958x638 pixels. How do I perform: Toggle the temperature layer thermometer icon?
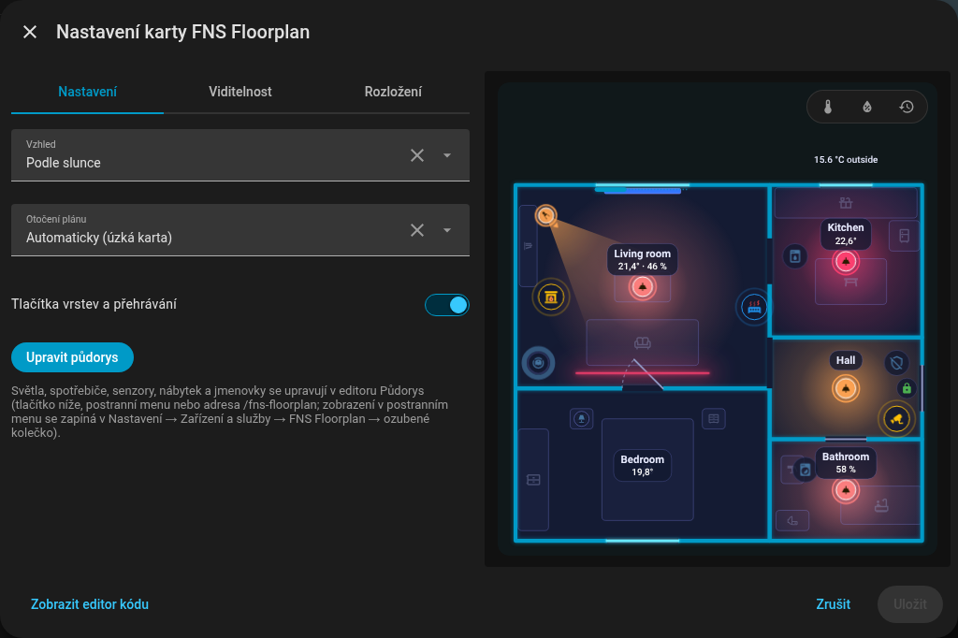(828, 107)
